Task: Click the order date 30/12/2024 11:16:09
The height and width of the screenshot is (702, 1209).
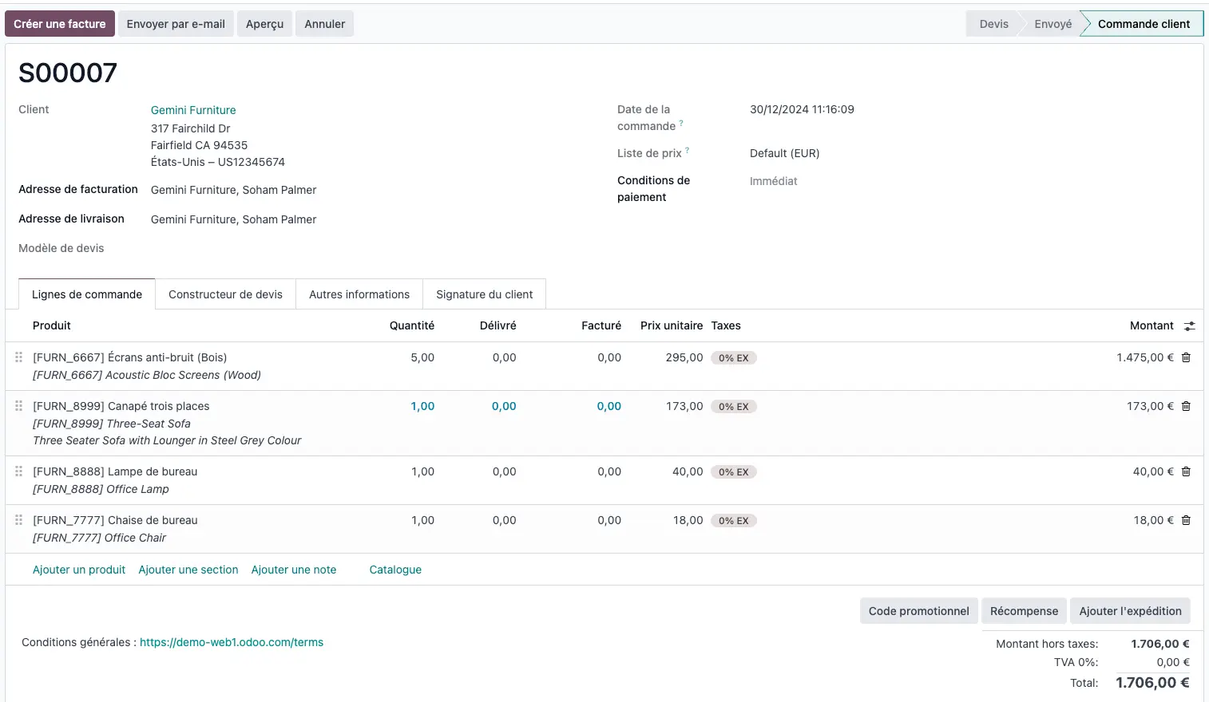Action: 802,109
